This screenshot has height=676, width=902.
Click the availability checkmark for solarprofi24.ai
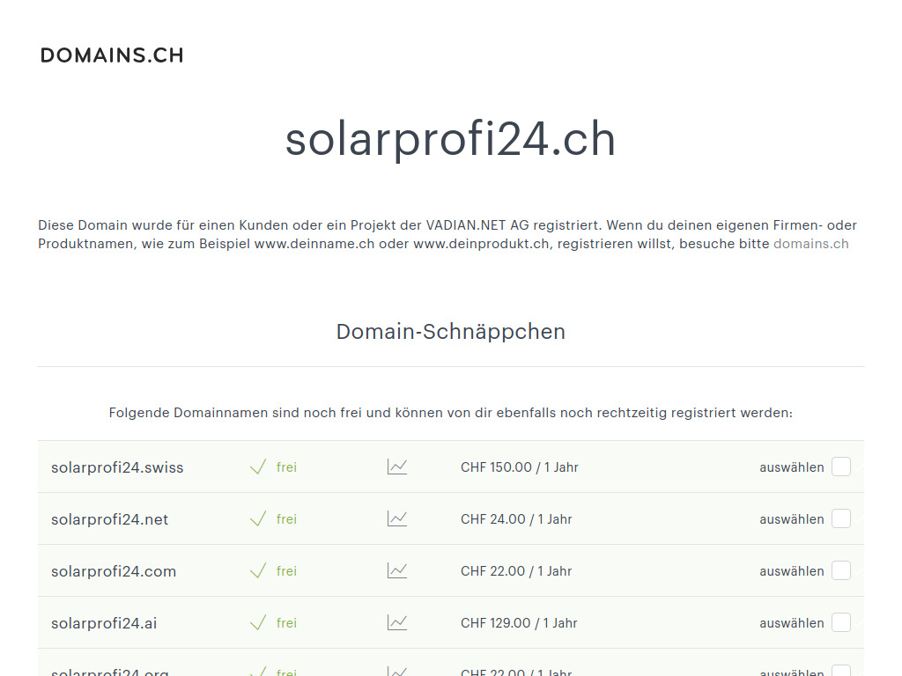coord(258,621)
